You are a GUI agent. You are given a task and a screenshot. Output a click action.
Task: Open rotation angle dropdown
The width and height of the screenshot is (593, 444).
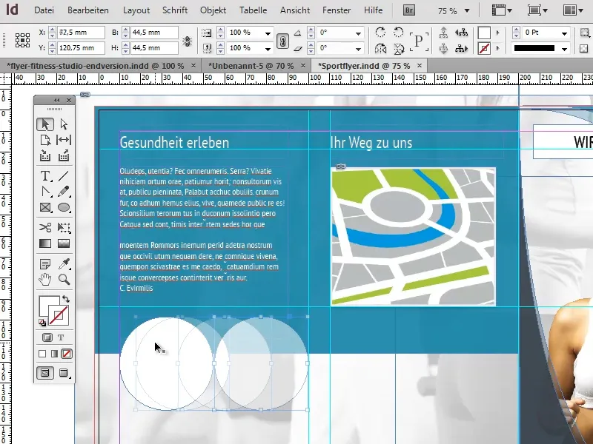click(358, 33)
